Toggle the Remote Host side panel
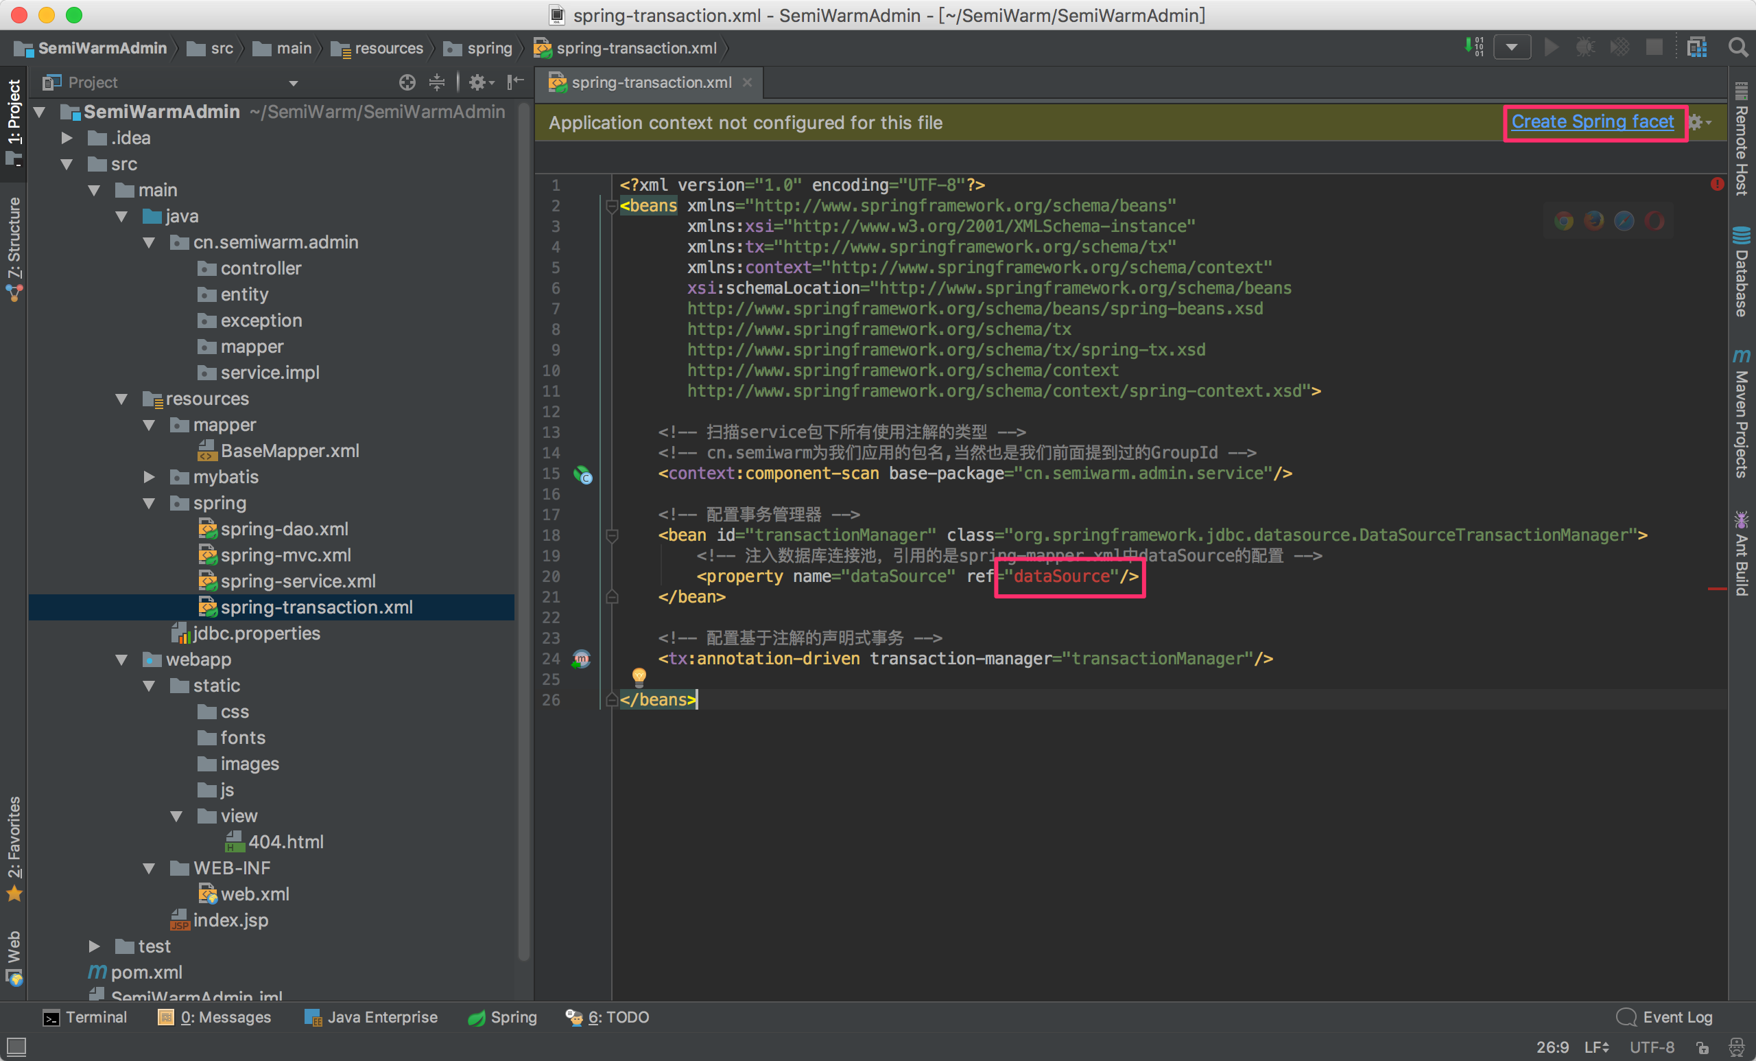Screen dimensions: 1756x1061 point(1741,140)
